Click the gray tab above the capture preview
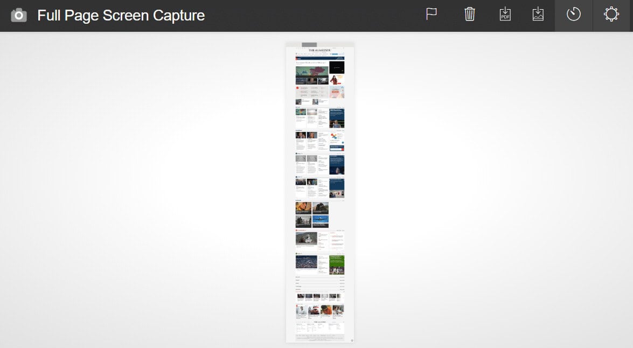Viewport: 633px width, 348px height. [x=308, y=45]
